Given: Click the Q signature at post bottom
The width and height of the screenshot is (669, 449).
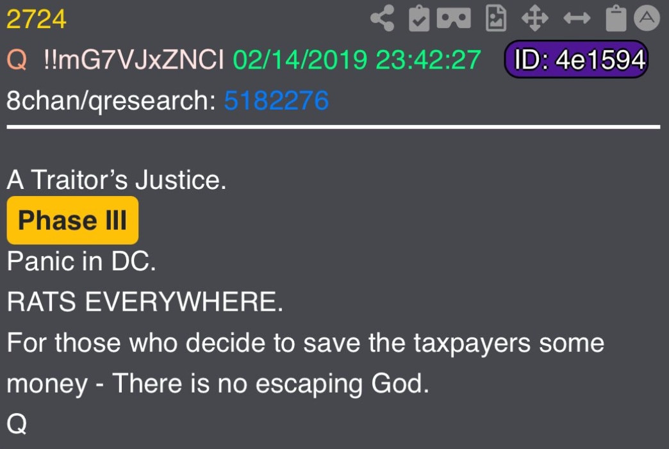Looking at the screenshot, I should (17, 423).
